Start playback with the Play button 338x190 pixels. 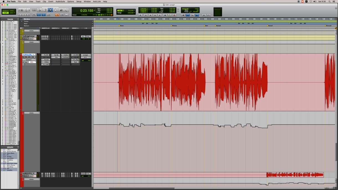(x=170, y=15)
